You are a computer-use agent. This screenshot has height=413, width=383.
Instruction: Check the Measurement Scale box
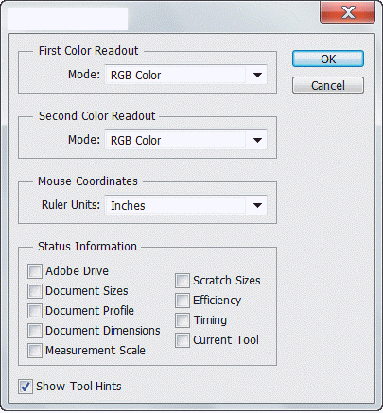click(x=35, y=351)
